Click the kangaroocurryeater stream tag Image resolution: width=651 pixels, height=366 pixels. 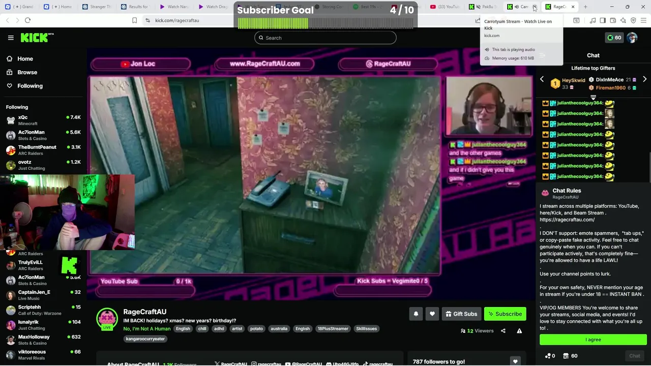[145, 339]
